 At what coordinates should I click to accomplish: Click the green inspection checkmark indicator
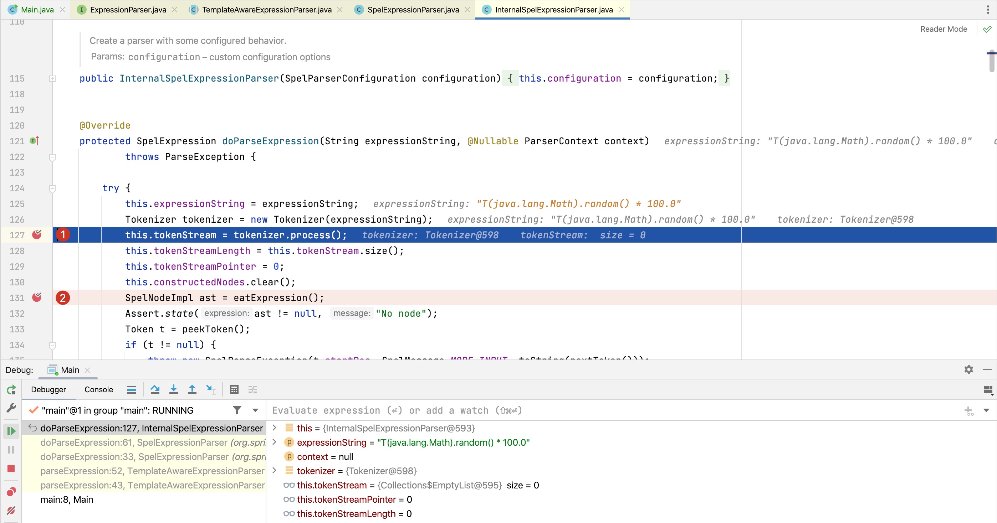tap(987, 29)
